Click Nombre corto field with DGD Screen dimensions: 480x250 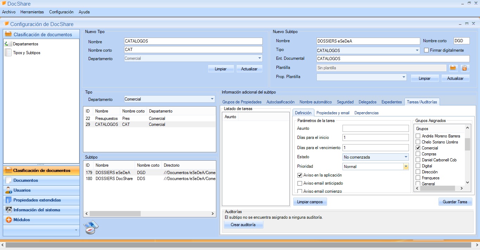click(461, 41)
